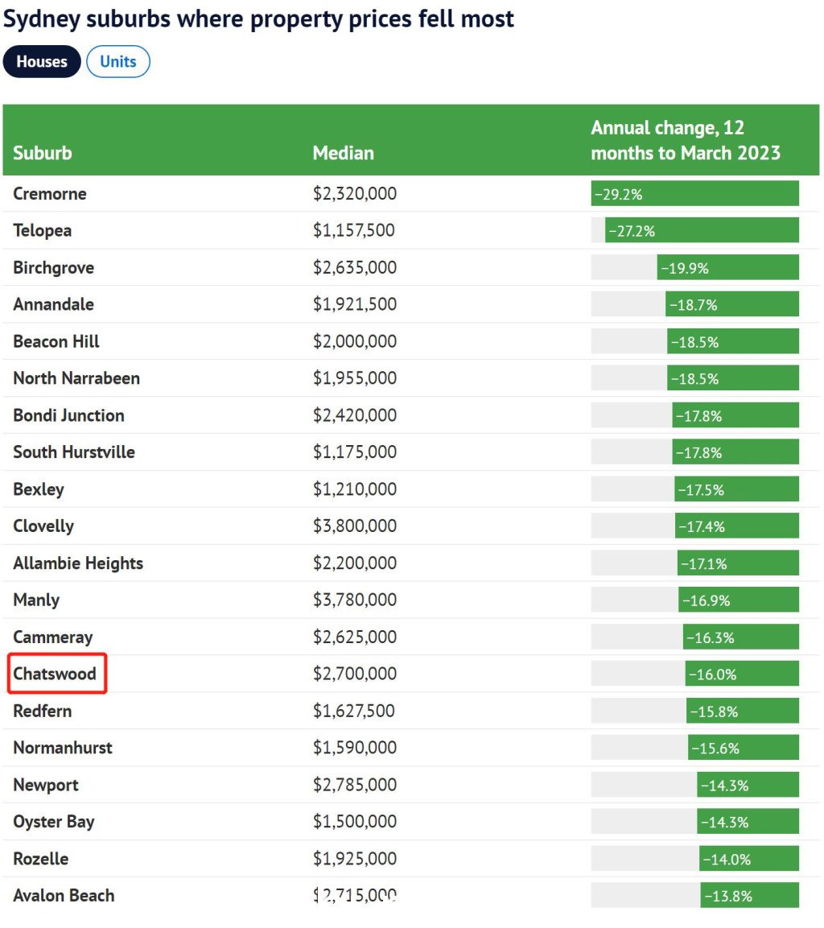Click the Chatswood suburb name
Image resolution: width=824 pixels, height=928 pixels.
[55, 674]
